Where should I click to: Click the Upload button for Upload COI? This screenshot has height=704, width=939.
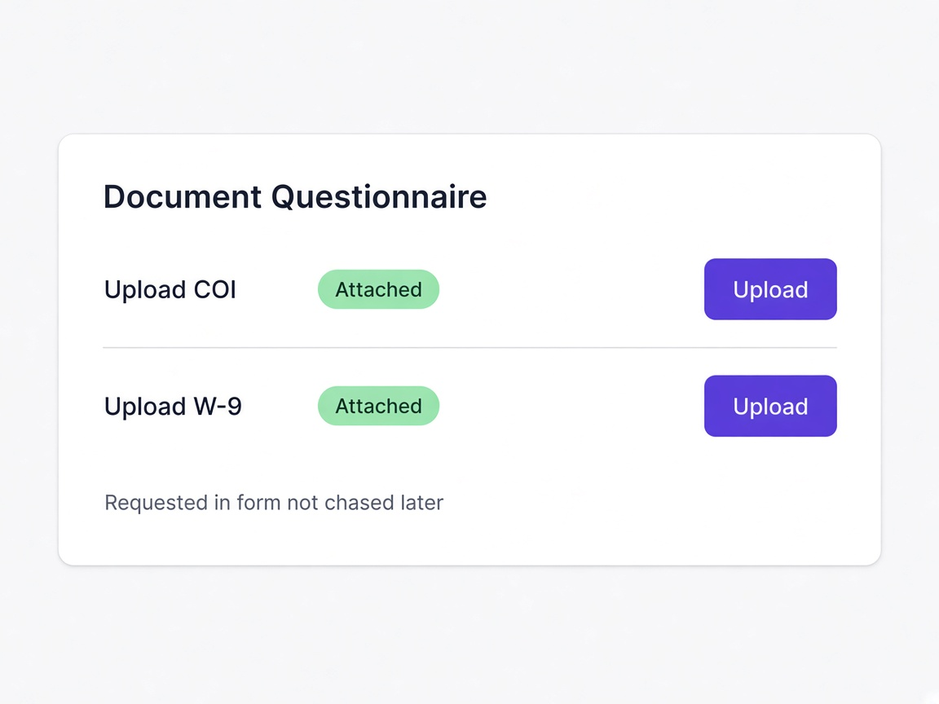(770, 289)
